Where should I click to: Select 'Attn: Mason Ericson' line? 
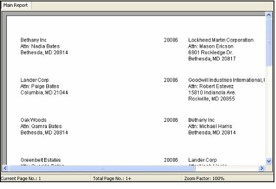click(211, 46)
